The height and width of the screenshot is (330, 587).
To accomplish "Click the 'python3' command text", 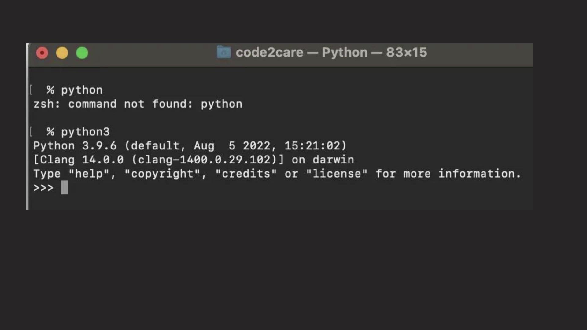I will click(x=85, y=132).
